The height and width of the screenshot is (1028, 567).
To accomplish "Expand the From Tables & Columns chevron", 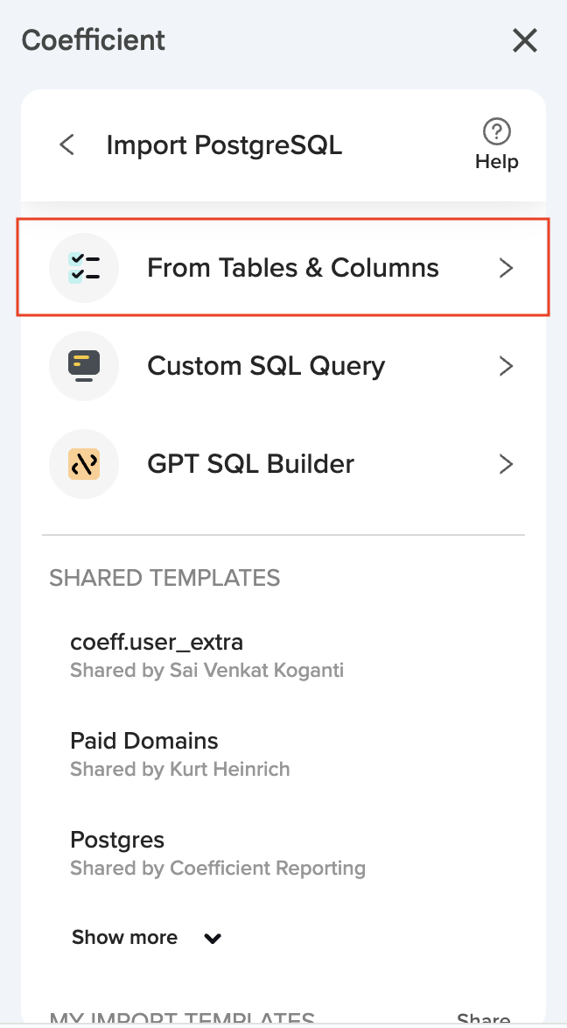I will tap(506, 268).
